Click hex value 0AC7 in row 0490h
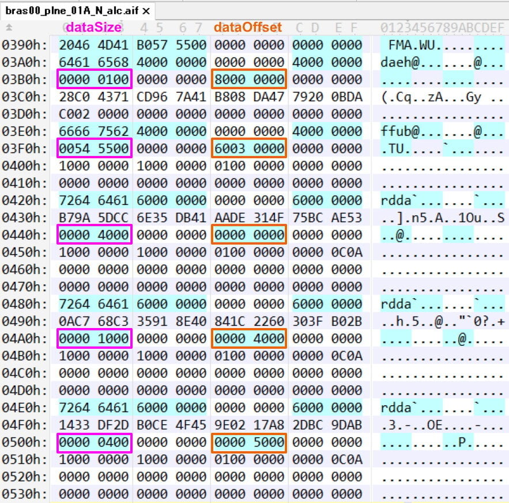Image resolution: width=509 pixels, height=503 pixels. [74, 321]
